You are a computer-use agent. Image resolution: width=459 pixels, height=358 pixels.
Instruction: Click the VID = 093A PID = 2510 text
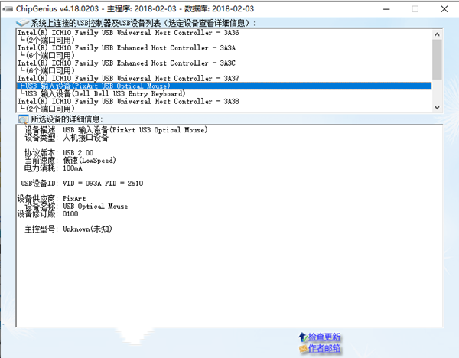click(x=103, y=184)
